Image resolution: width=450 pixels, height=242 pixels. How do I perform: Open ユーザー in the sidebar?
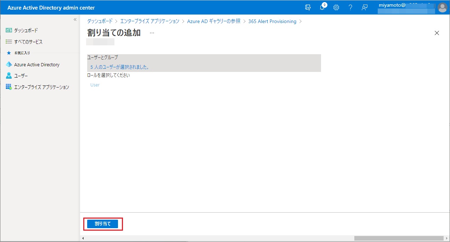click(x=21, y=76)
